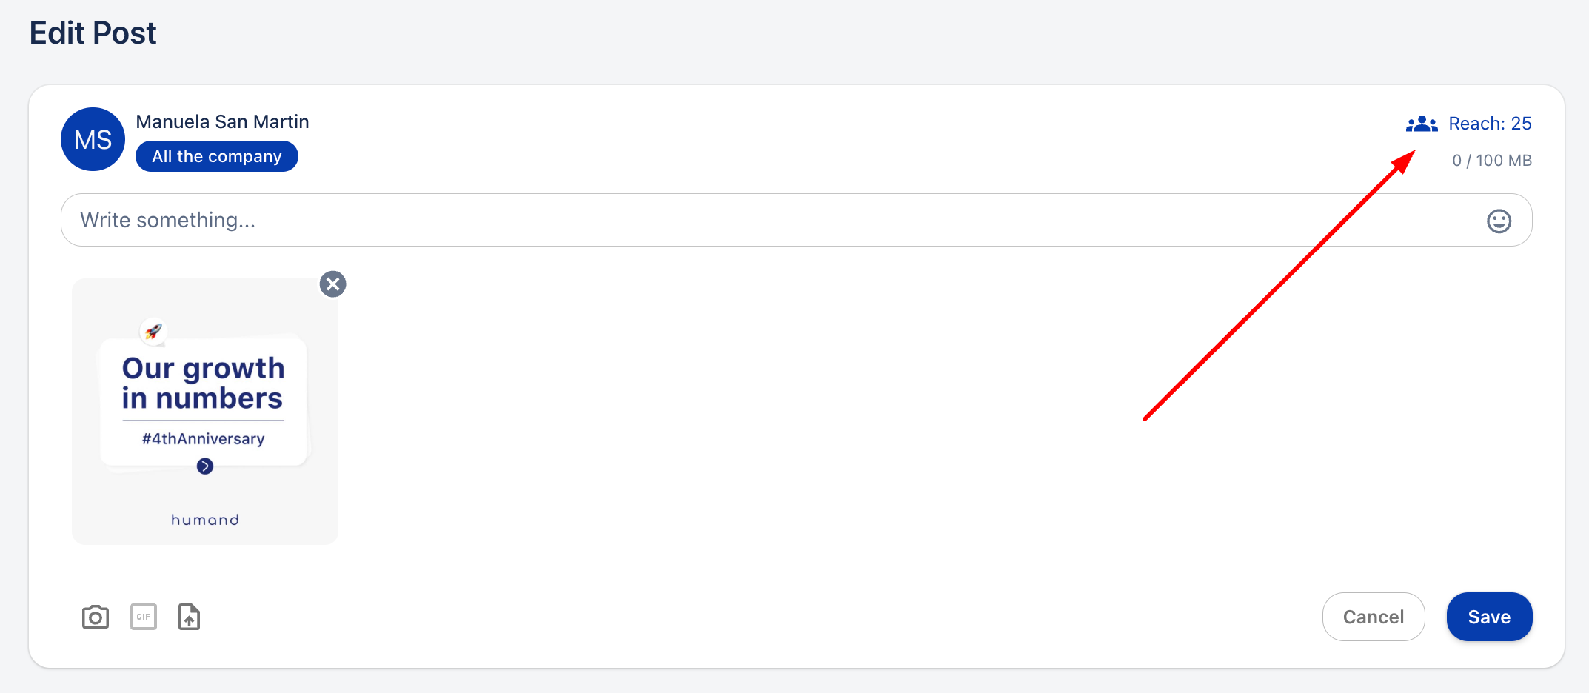Click the dark arrow circle in thumbnail
Screen dimensions: 1589x693
[x=205, y=466]
